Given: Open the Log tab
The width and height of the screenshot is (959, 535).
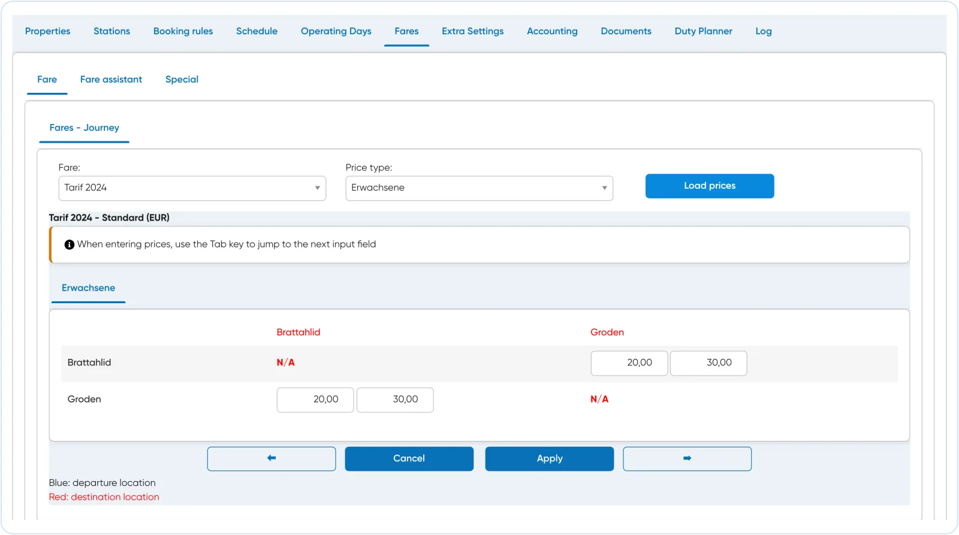Looking at the screenshot, I should (764, 31).
